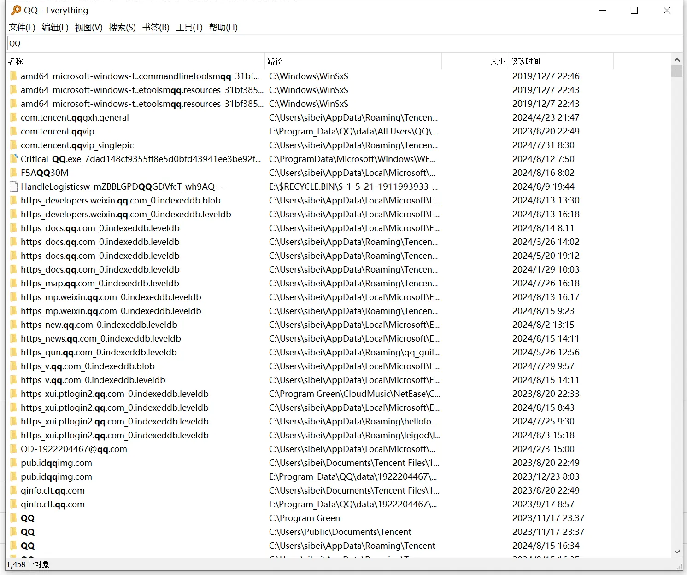
Task: Select the folder icon for QQ in Program Green
Action: click(13, 518)
